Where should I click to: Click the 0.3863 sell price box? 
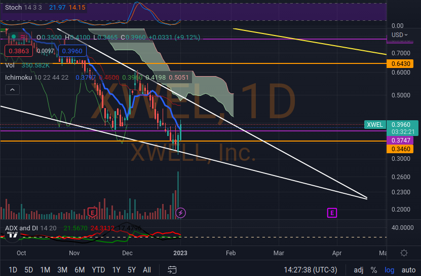[x=19, y=51]
